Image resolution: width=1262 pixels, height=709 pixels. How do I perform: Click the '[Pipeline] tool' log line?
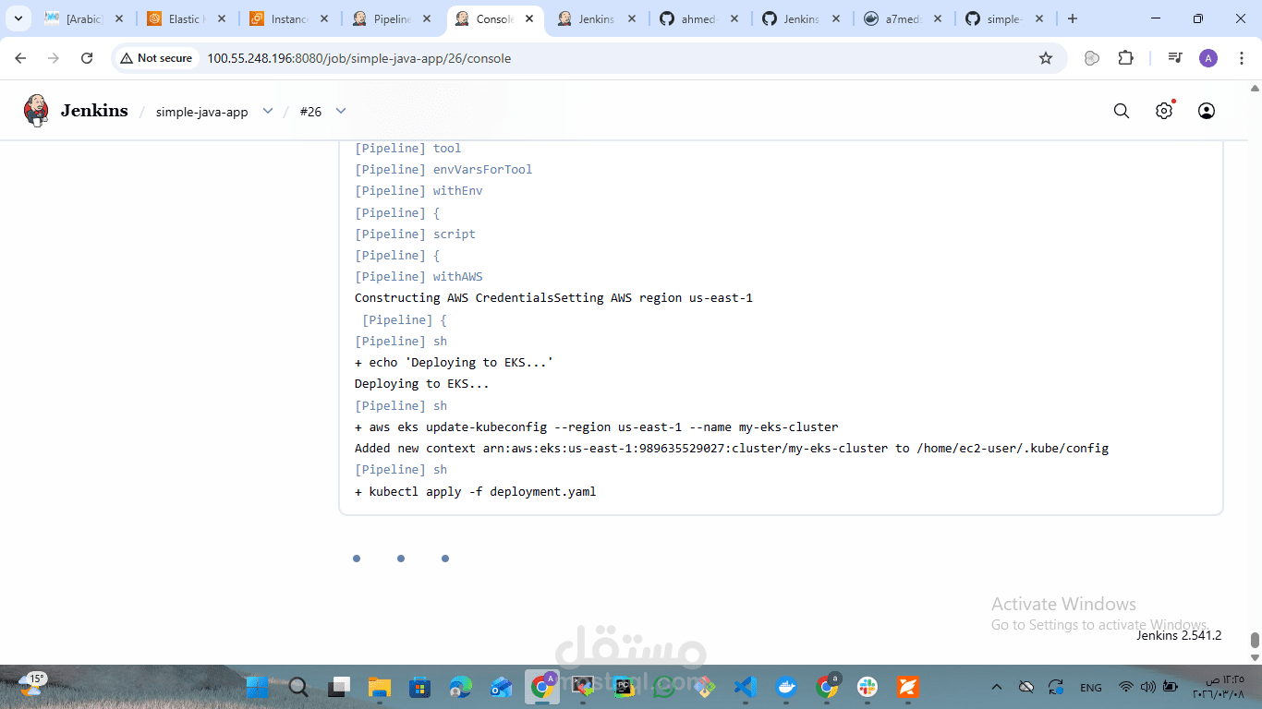point(407,148)
